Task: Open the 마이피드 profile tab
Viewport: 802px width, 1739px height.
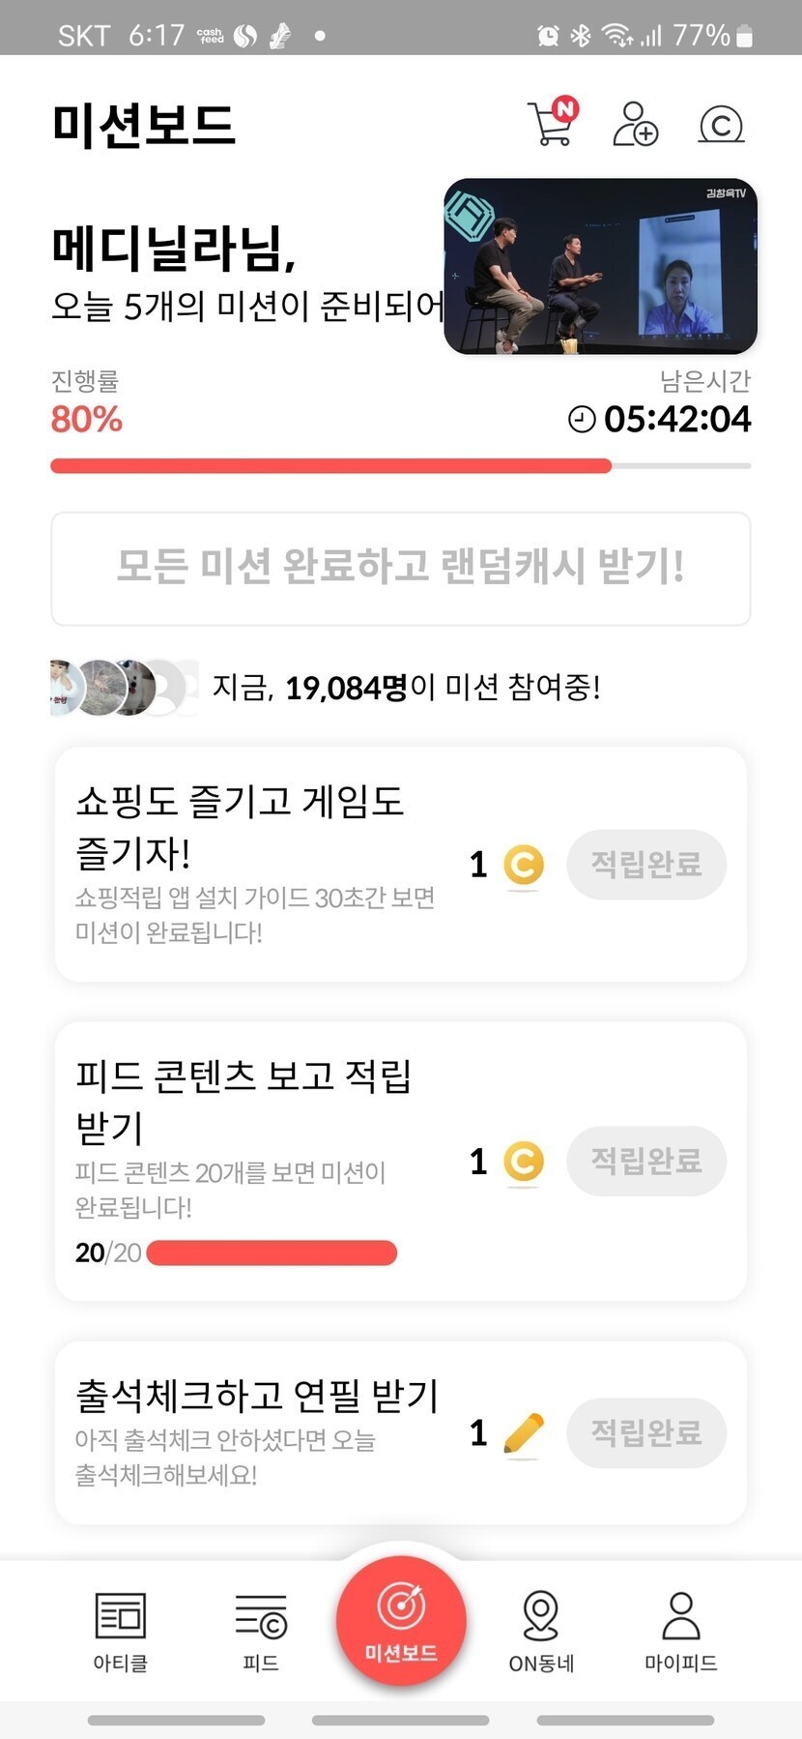Action: click(x=680, y=1631)
